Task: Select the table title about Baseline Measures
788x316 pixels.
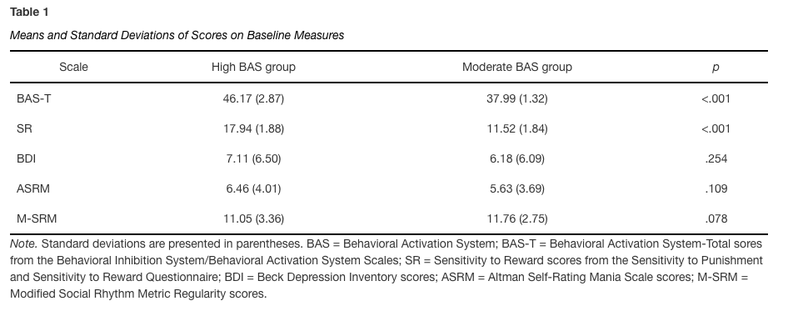Action: click(177, 35)
